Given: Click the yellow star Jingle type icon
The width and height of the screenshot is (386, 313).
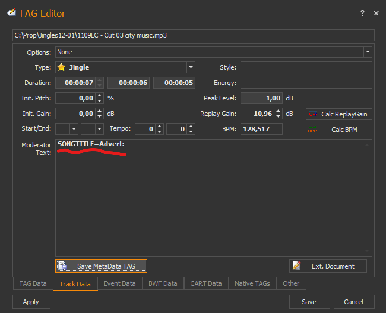Looking at the screenshot, I should [x=61, y=67].
